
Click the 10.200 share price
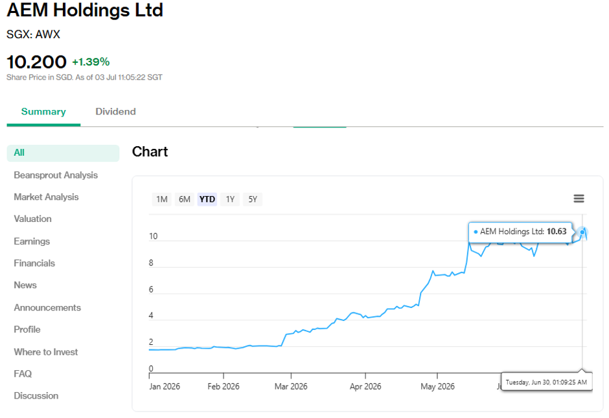(x=36, y=62)
